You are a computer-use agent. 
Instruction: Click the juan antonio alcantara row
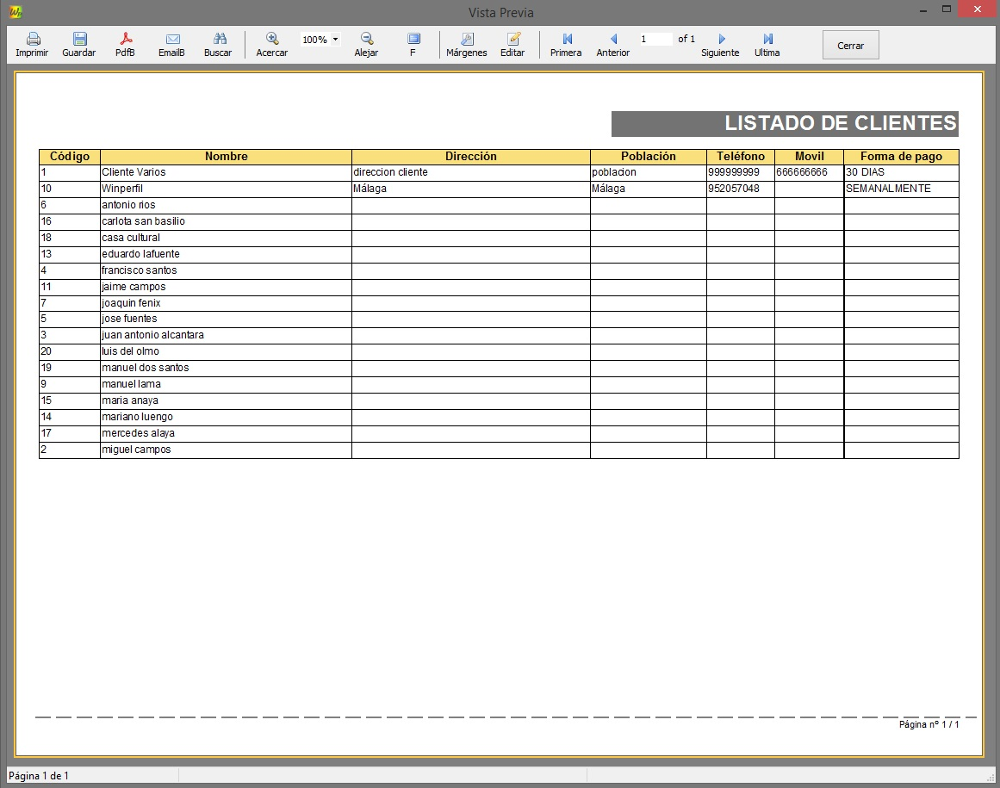pos(499,336)
